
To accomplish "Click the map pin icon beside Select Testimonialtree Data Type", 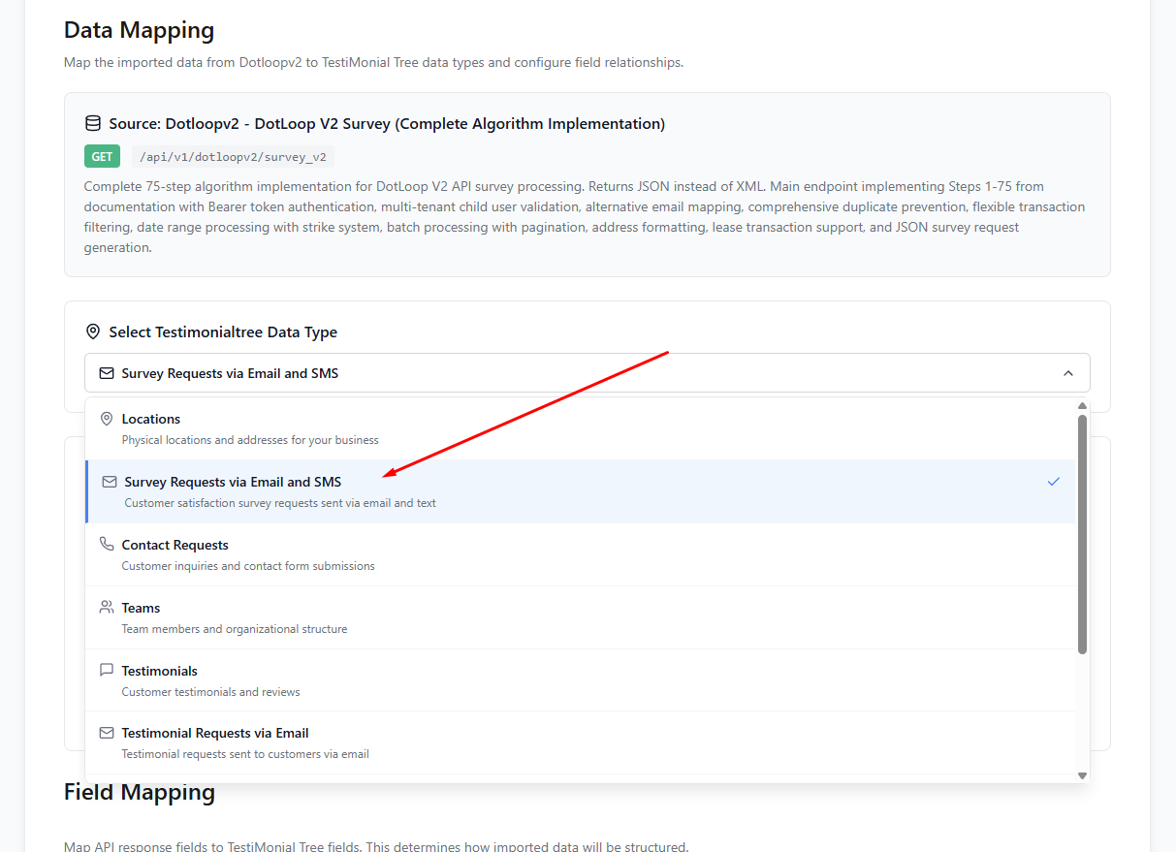I will pyautogui.click(x=93, y=331).
